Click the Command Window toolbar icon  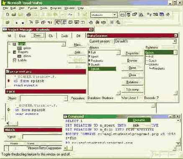pos(122,15)
